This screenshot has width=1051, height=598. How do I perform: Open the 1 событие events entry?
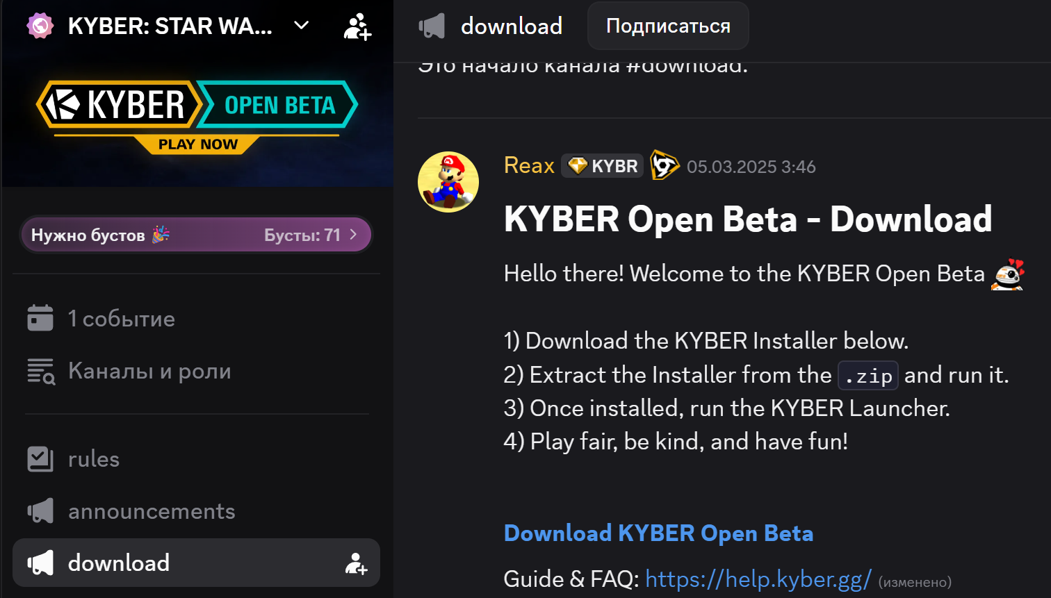197,319
